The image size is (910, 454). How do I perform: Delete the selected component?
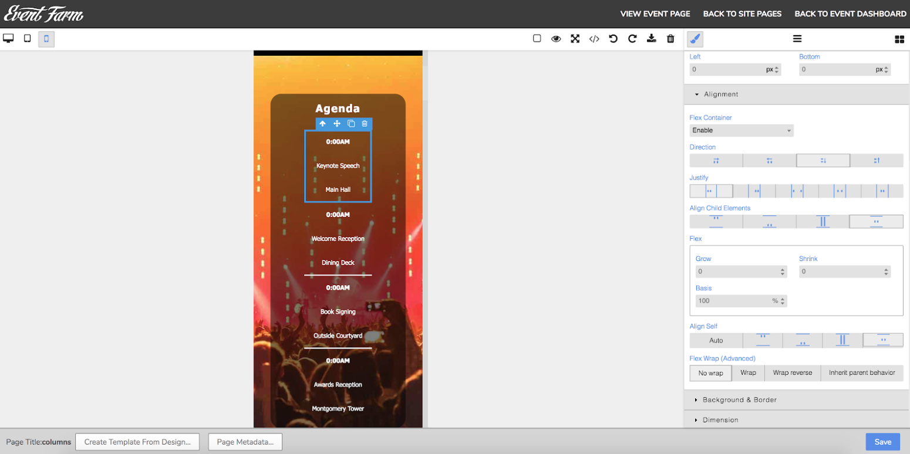[x=365, y=124]
